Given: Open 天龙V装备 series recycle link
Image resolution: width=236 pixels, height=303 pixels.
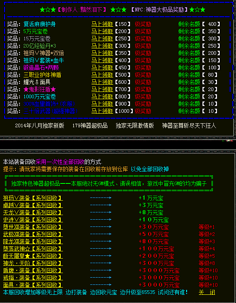Looking at the screenshot, I should 33,212.
